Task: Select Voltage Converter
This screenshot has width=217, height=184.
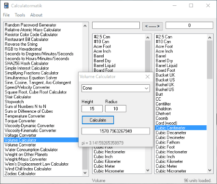Action: [x=20, y=135]
